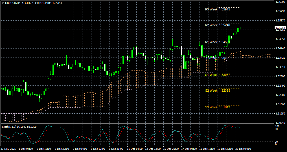Click the current price tag 1.35054 on axis

click(x=280, y=28)
